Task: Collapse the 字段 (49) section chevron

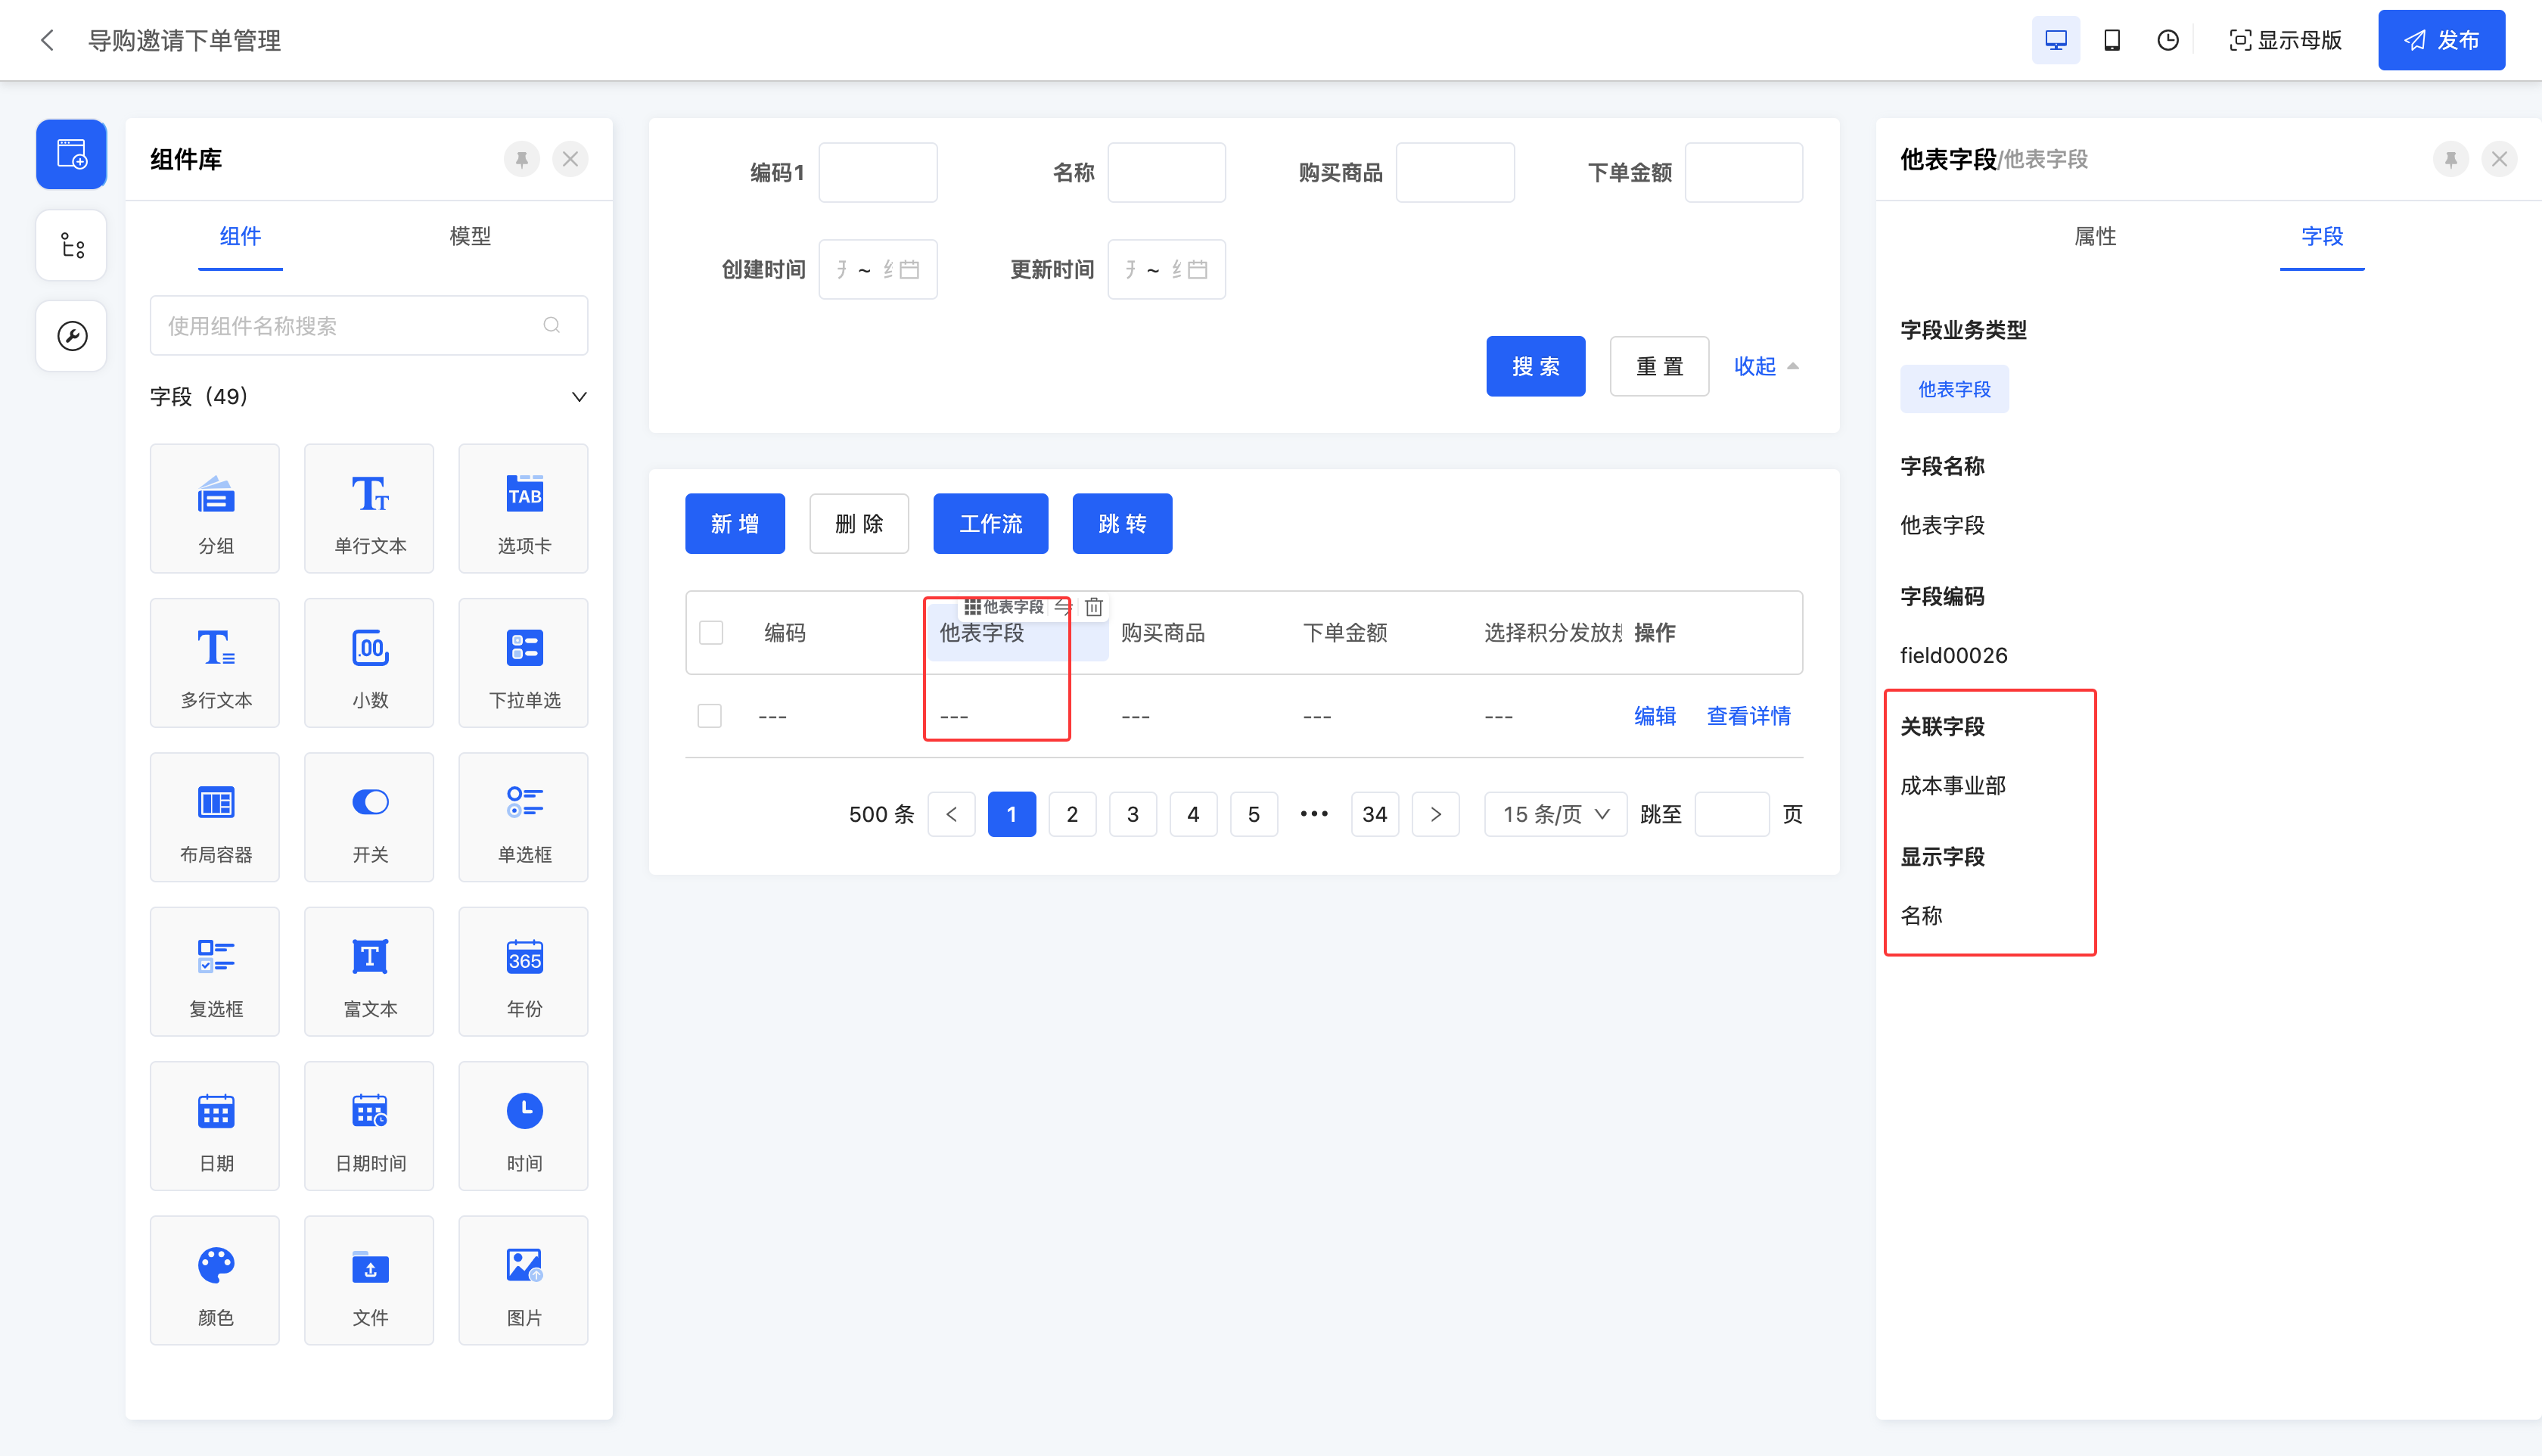Action: pos(579,397)
